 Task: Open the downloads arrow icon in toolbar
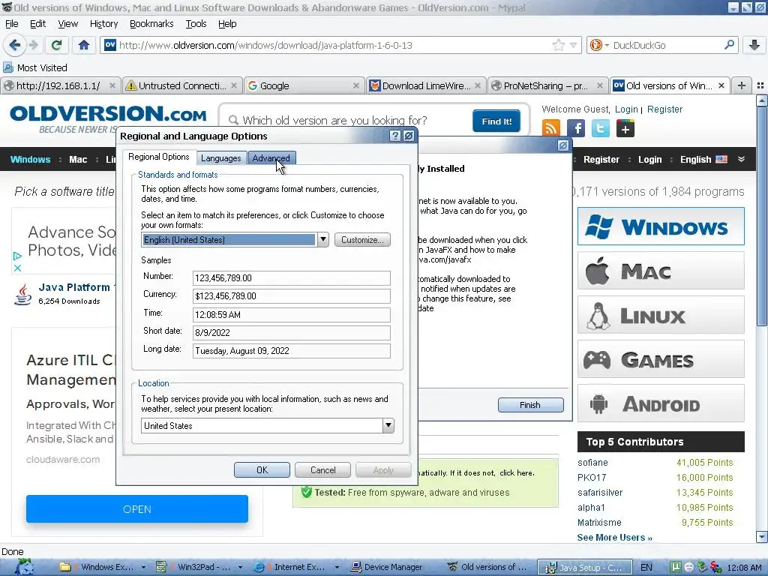[x=754, y=45]
